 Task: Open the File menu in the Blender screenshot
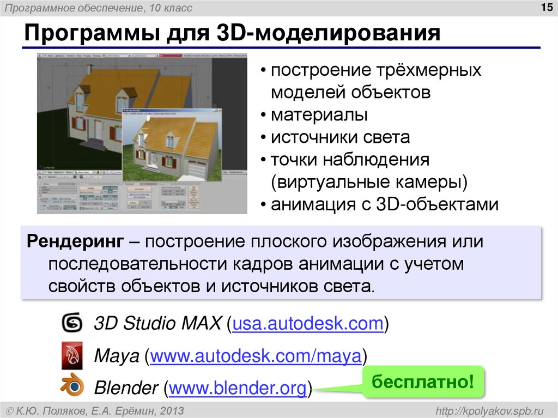(x=48, y=56)
